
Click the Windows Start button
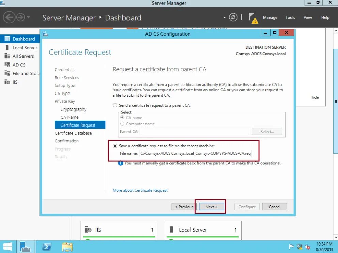pos(7,247)
